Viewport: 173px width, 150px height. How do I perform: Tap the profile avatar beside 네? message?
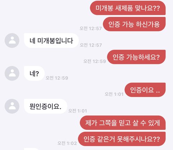click(x=12, y=73)
